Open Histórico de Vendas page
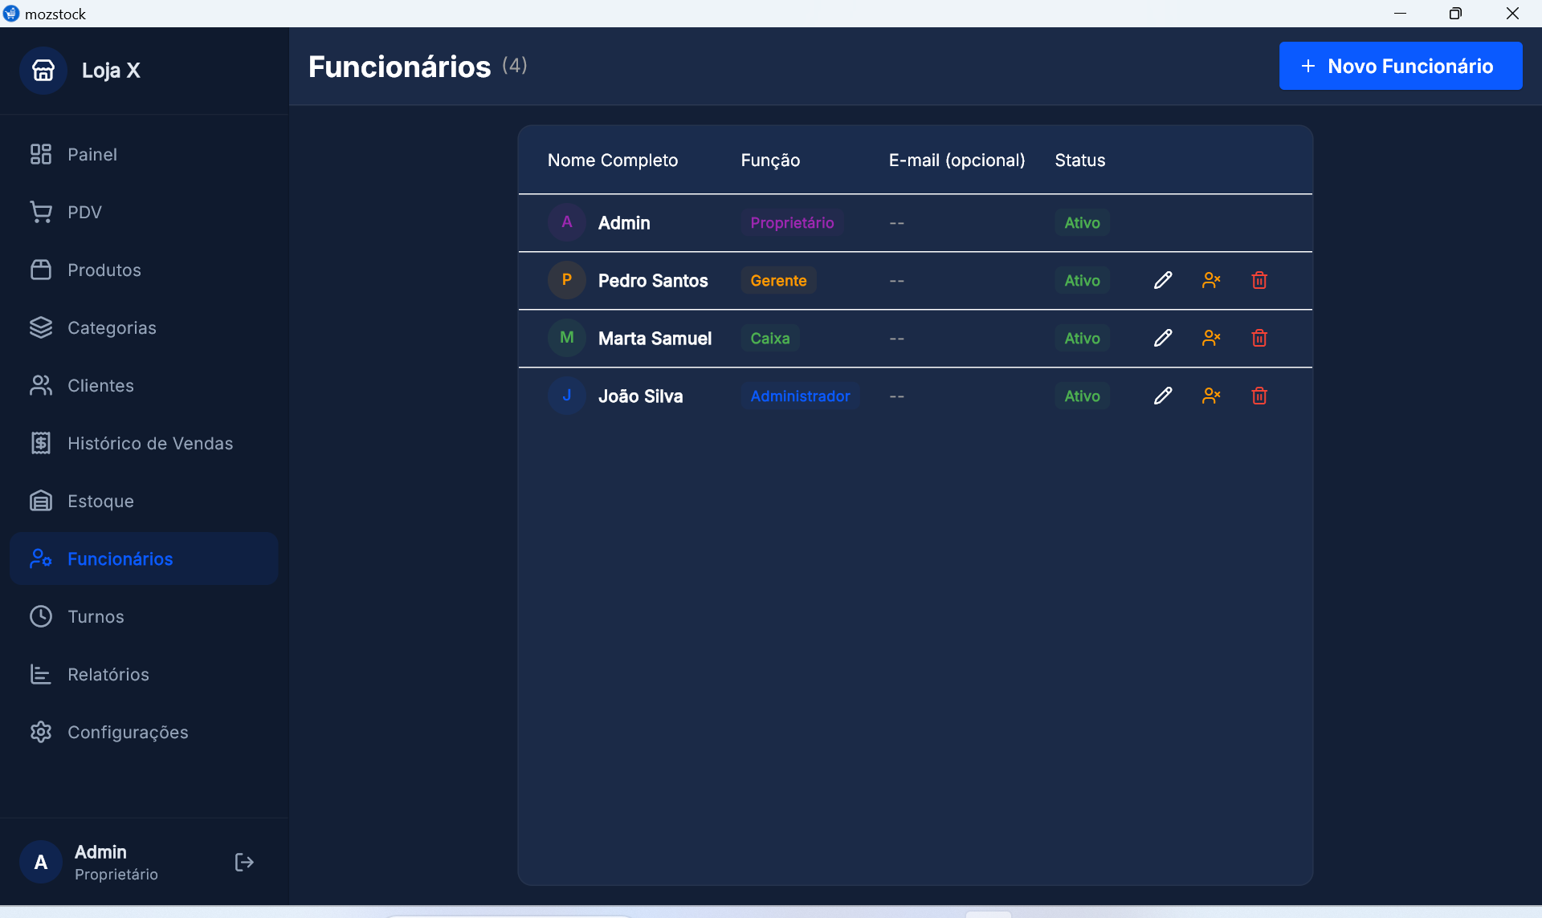The image size is (1542, 918). 149,443
